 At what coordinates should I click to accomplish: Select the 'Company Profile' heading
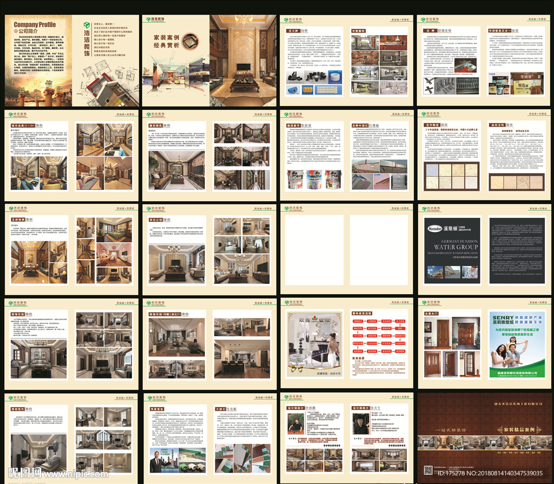35,24
